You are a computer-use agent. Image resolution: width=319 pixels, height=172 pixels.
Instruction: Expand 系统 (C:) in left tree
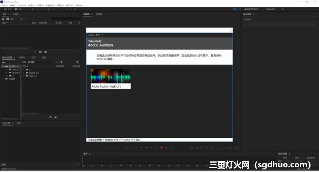(x=6, y=69)
